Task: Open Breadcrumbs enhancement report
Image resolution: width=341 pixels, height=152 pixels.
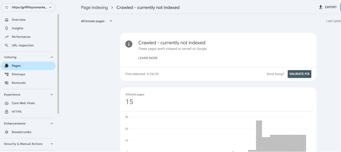Action: [28, 132]
